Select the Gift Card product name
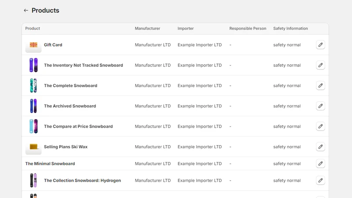Screen dimensions: 352x198 53,45
